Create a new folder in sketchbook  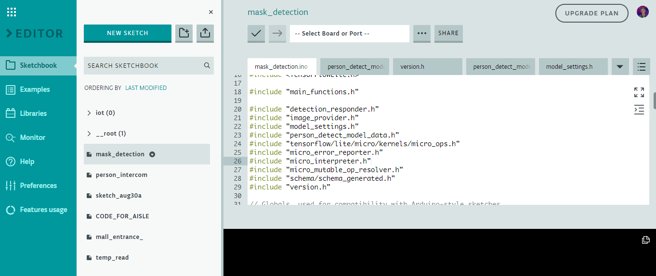coord(184,33)
